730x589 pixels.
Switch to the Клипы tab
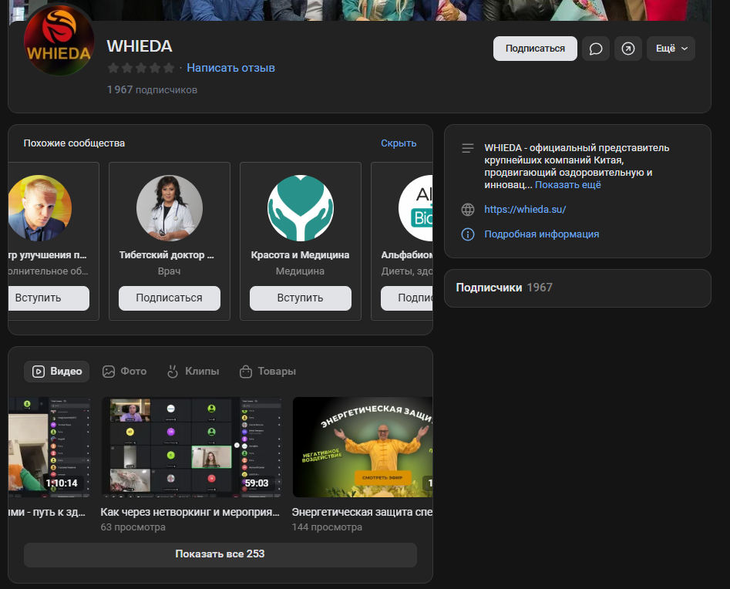193,371
